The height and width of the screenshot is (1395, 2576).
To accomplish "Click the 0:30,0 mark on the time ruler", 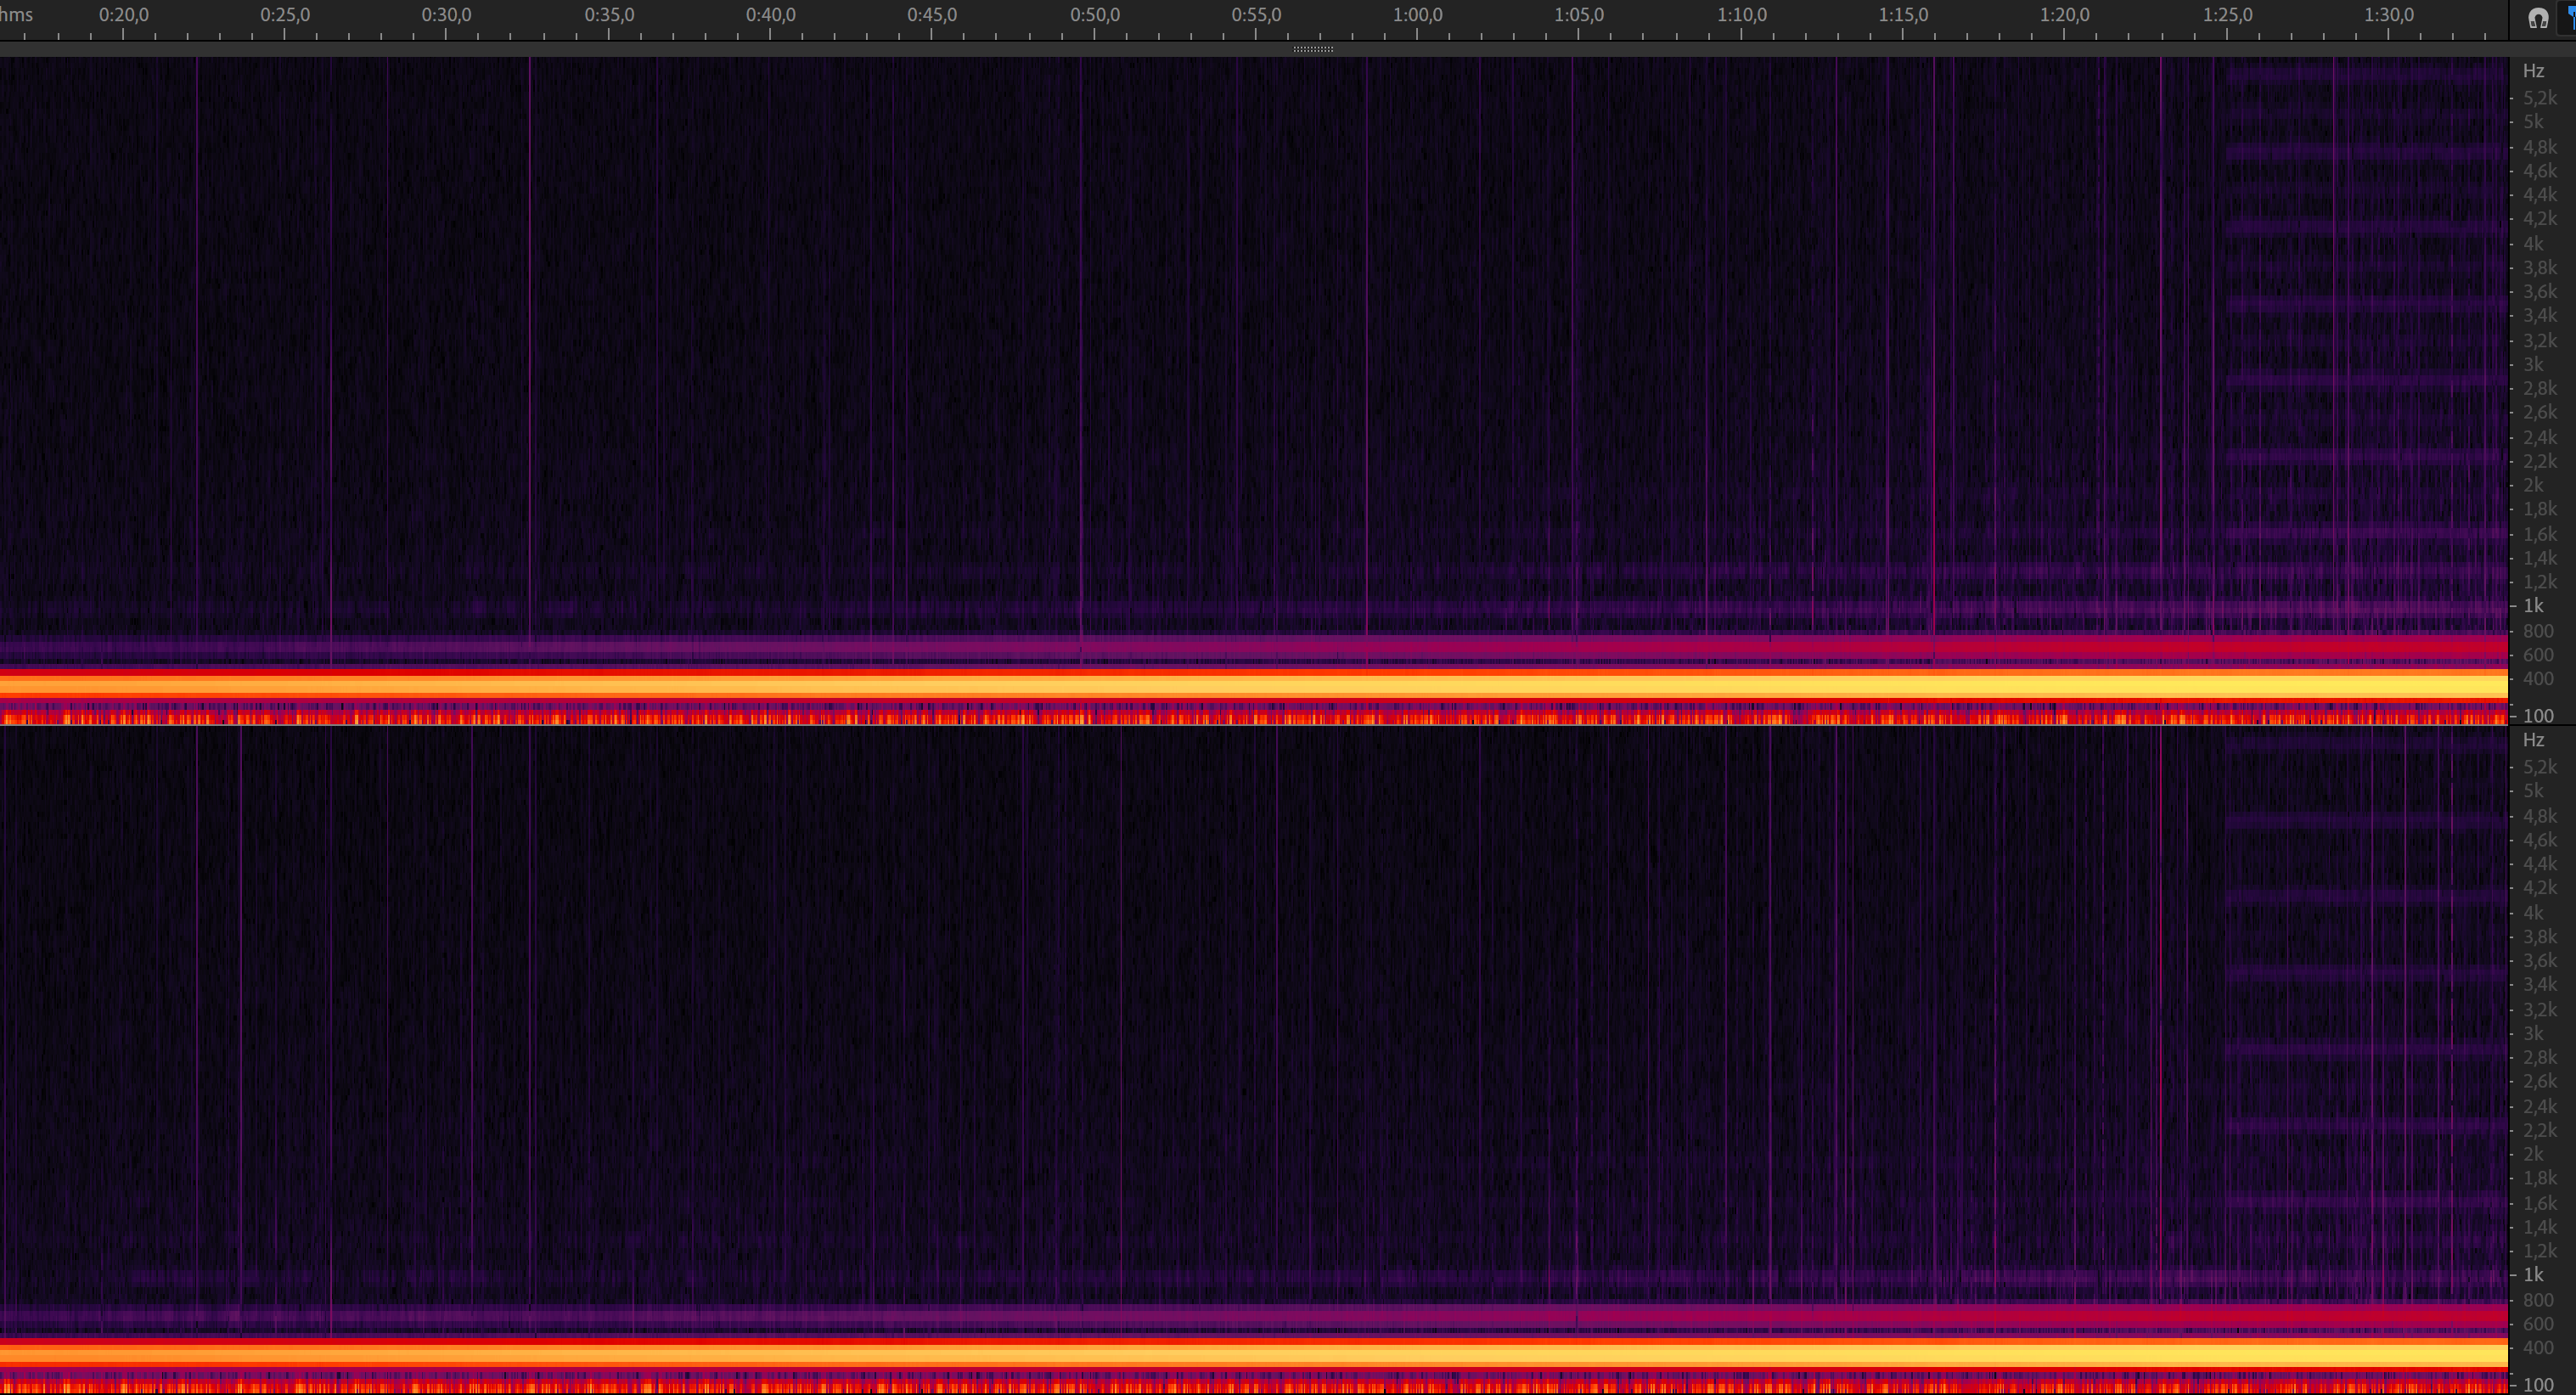I will [x=446, y=15].
